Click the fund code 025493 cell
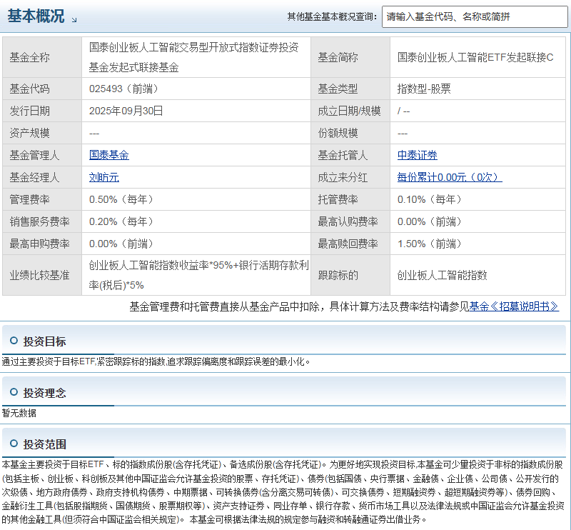Viewport: 571px width, 530px height. 123,89
